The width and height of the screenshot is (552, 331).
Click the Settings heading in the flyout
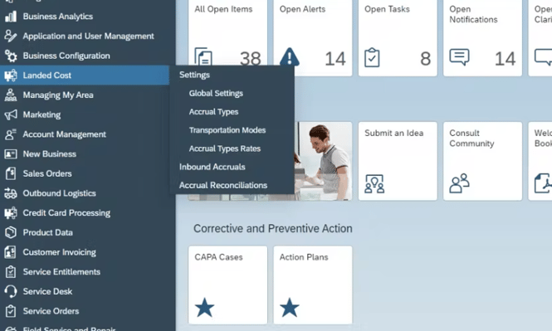(x=194, y=75)
